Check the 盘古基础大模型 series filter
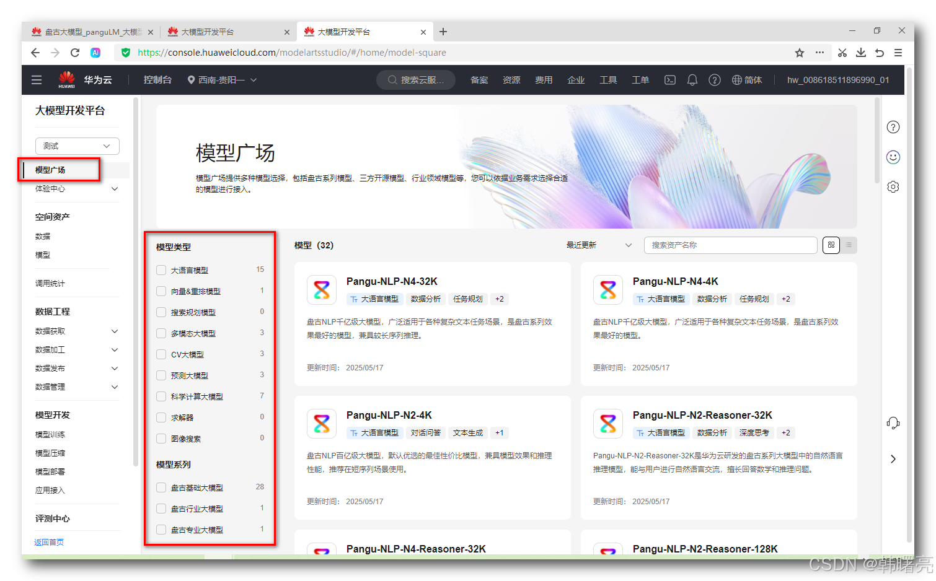The height and width of the screenshot is (581, 936). click(161, 487)
